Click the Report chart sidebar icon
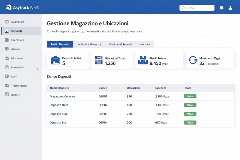This screenshot has height=160, width=240. click(x=7, y=94)
